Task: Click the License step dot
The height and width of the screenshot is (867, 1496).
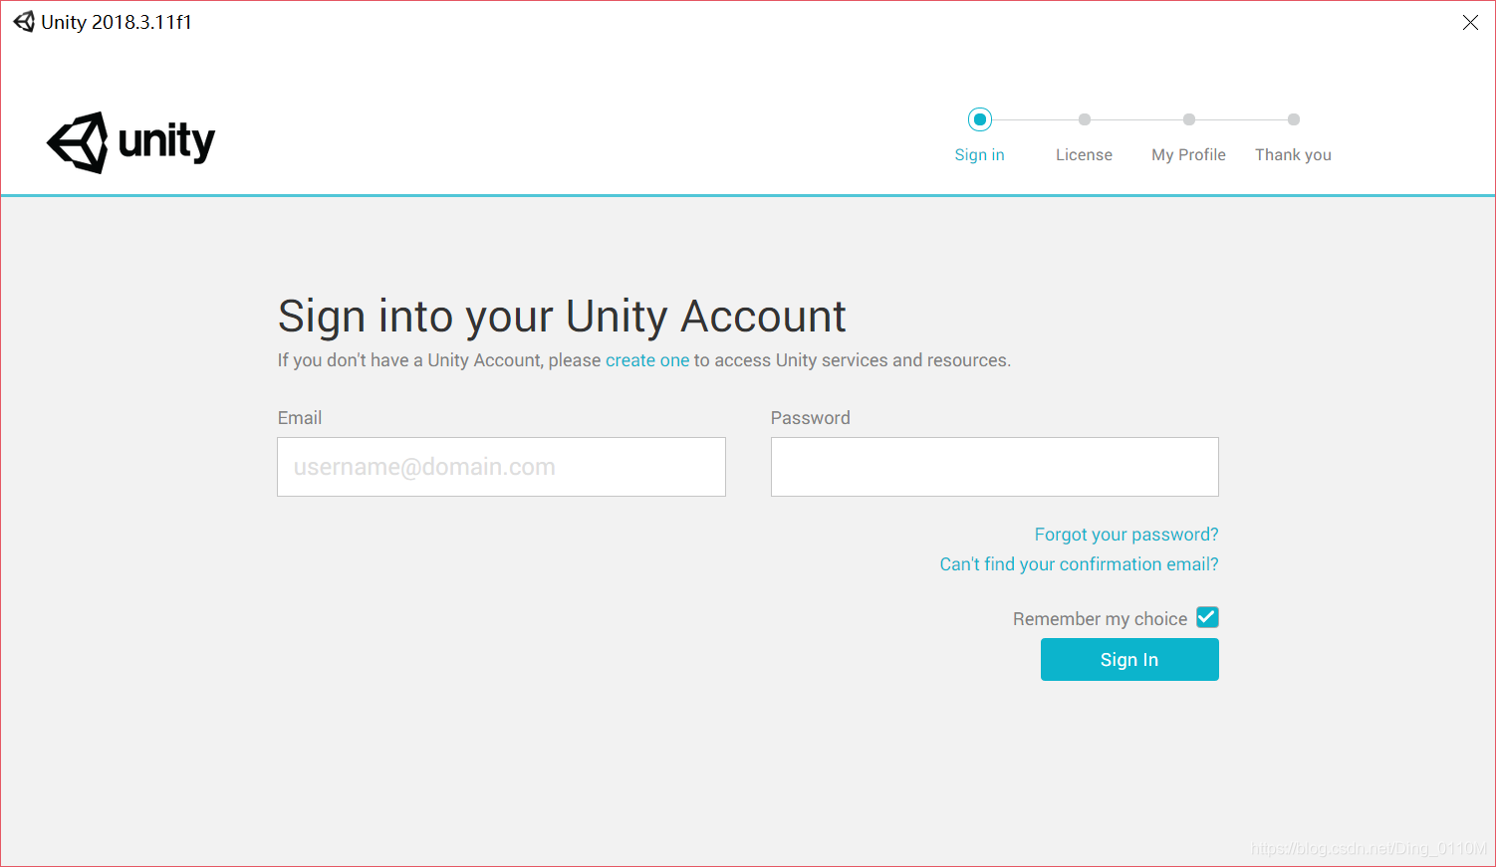Action: tap(1085, 119)
